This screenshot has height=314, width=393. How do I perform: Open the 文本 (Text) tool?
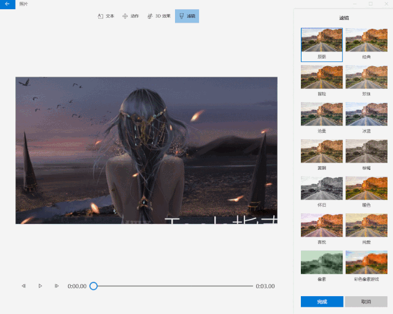pyautogui.click(x=106, y=16)
